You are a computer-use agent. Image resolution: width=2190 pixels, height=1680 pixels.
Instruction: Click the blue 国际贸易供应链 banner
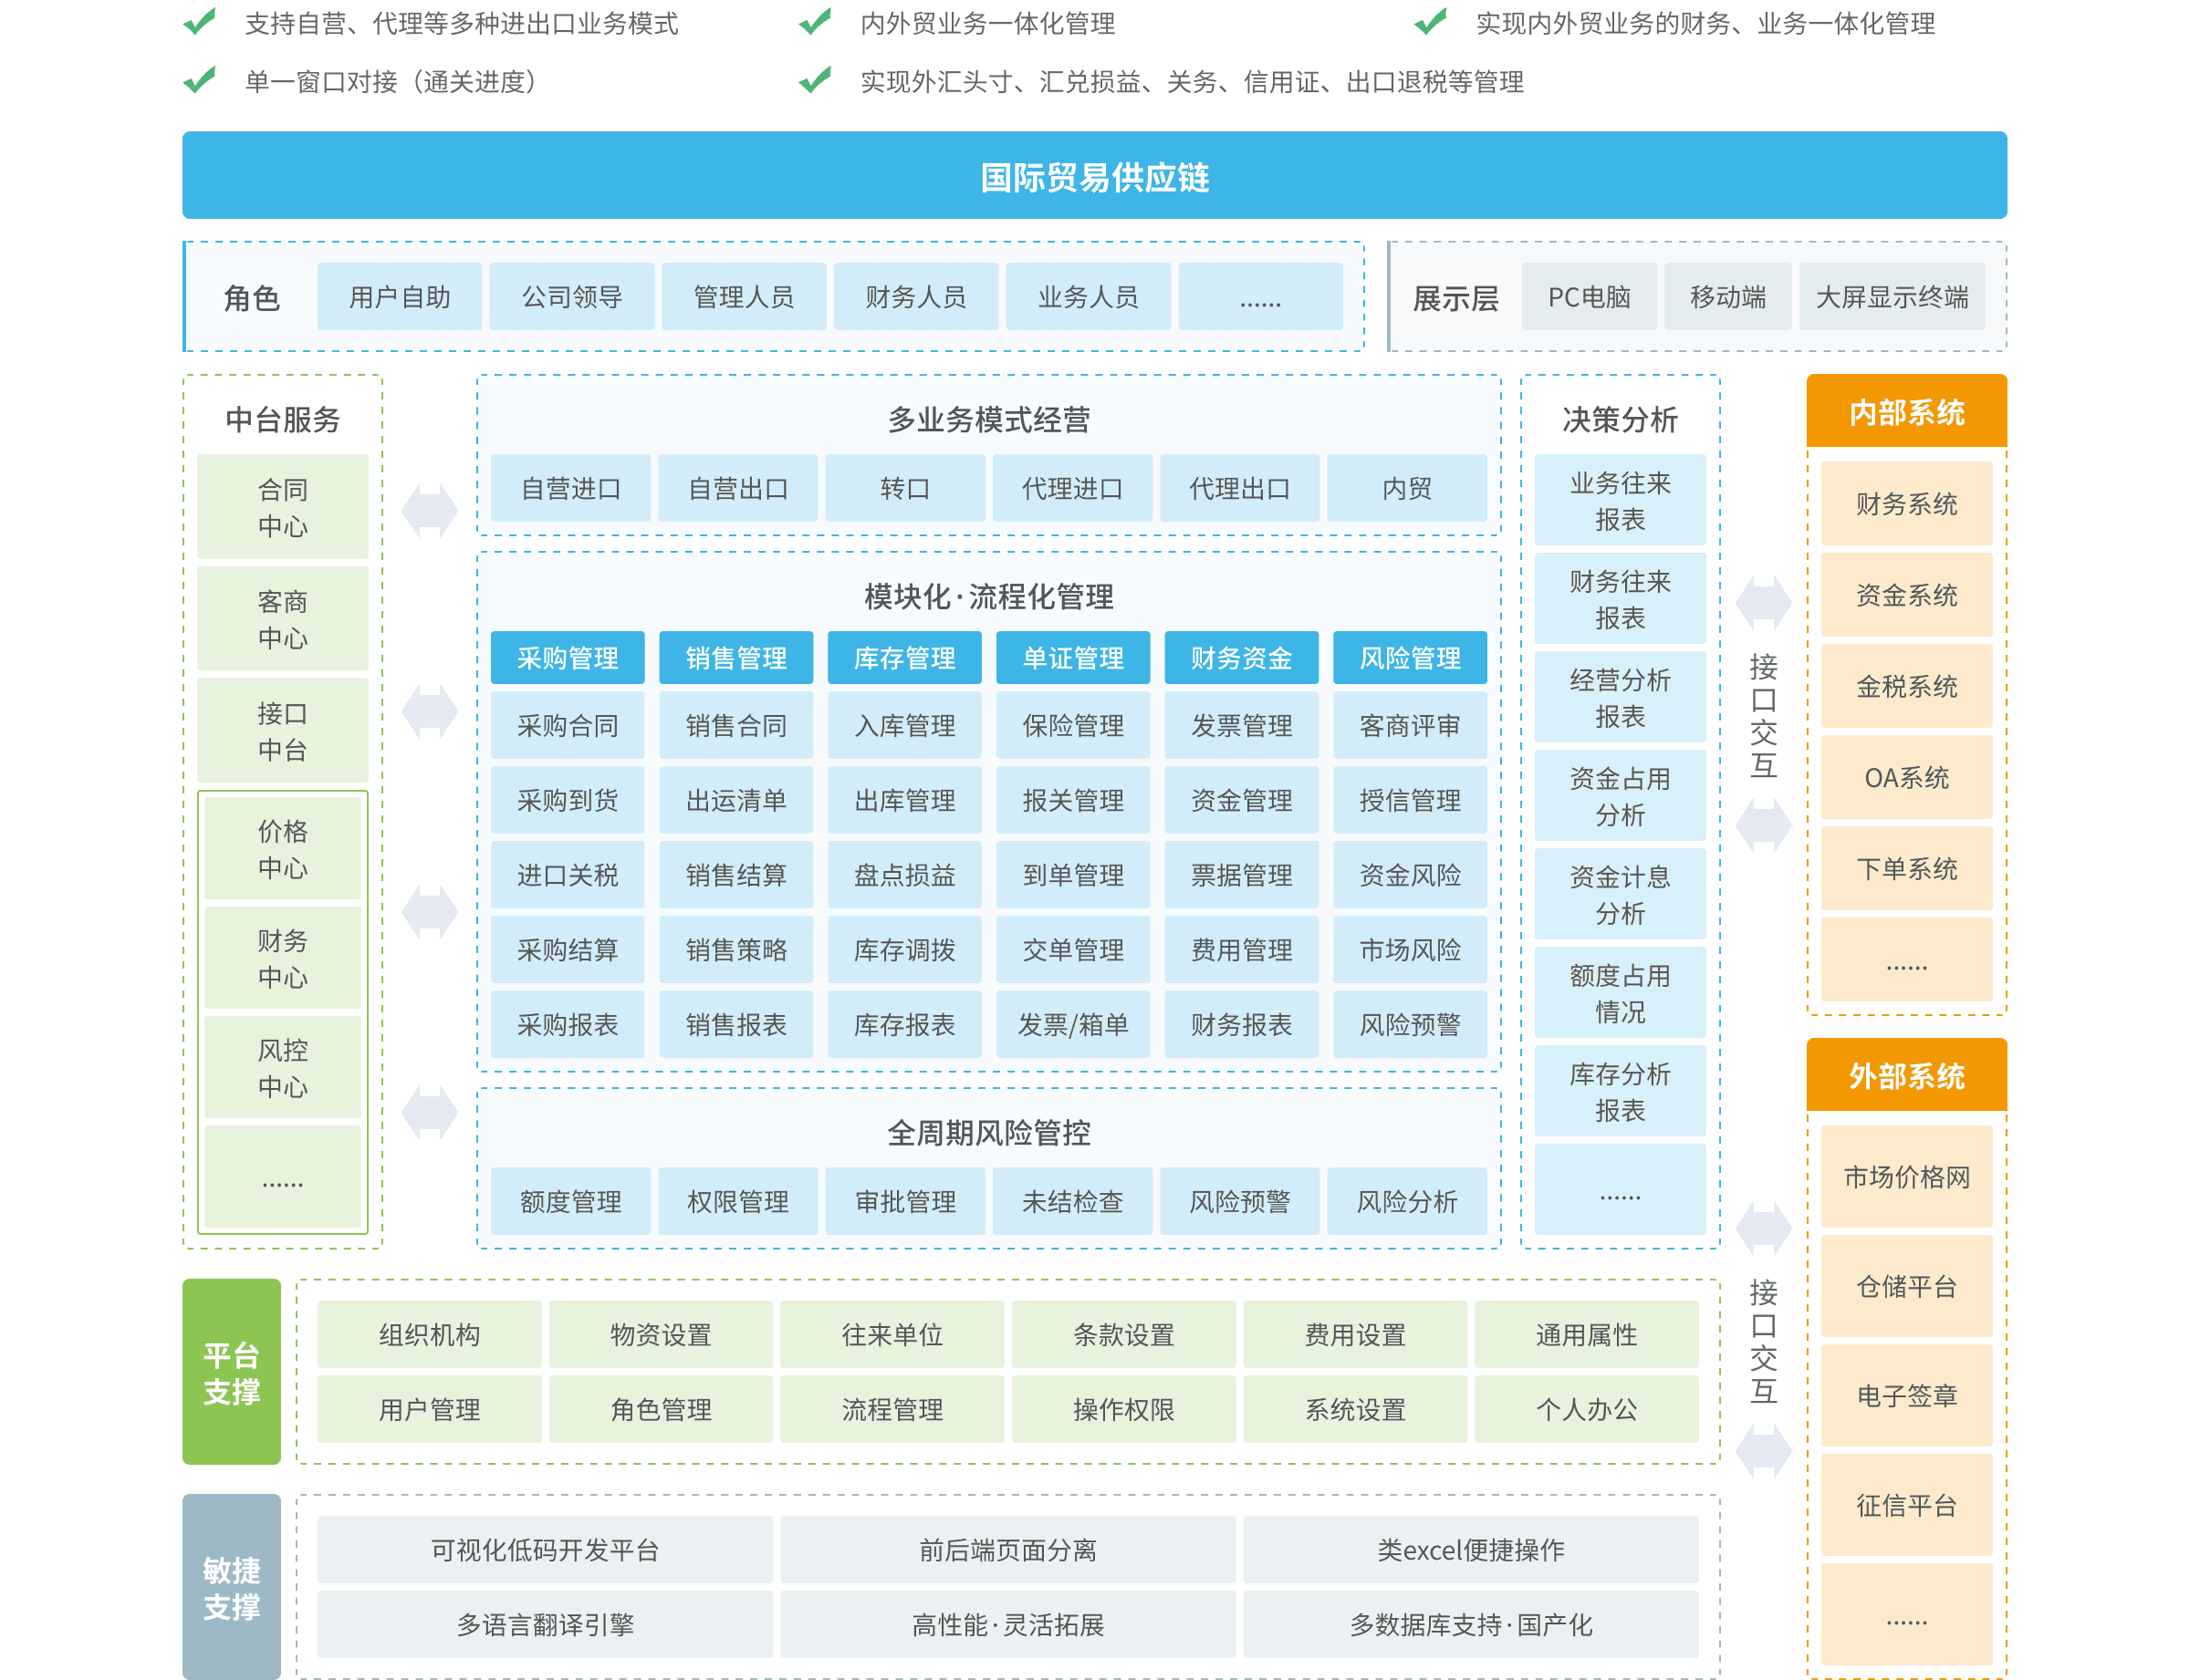(1094, 176)
